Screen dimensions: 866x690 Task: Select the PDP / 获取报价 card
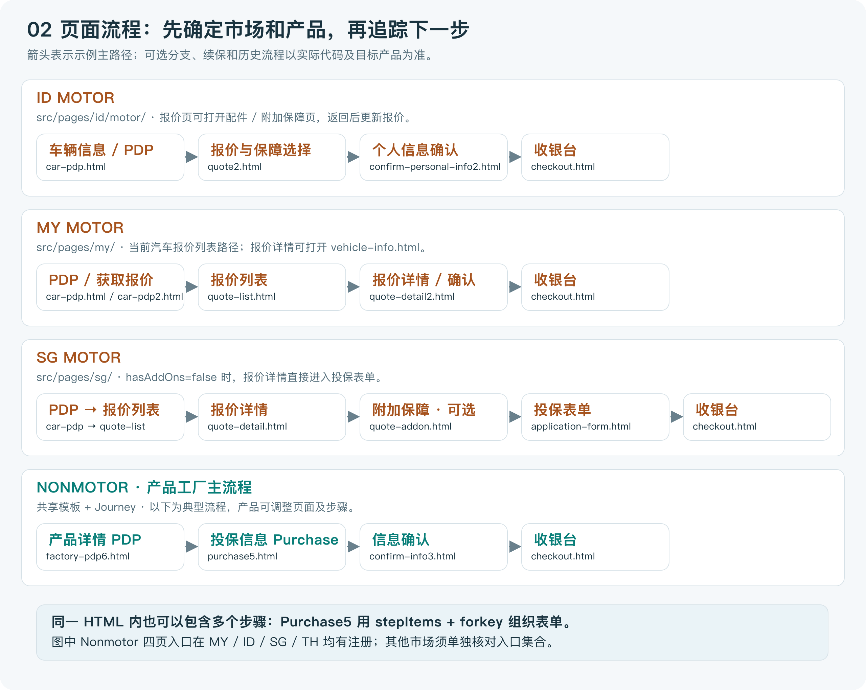[110, 287]
